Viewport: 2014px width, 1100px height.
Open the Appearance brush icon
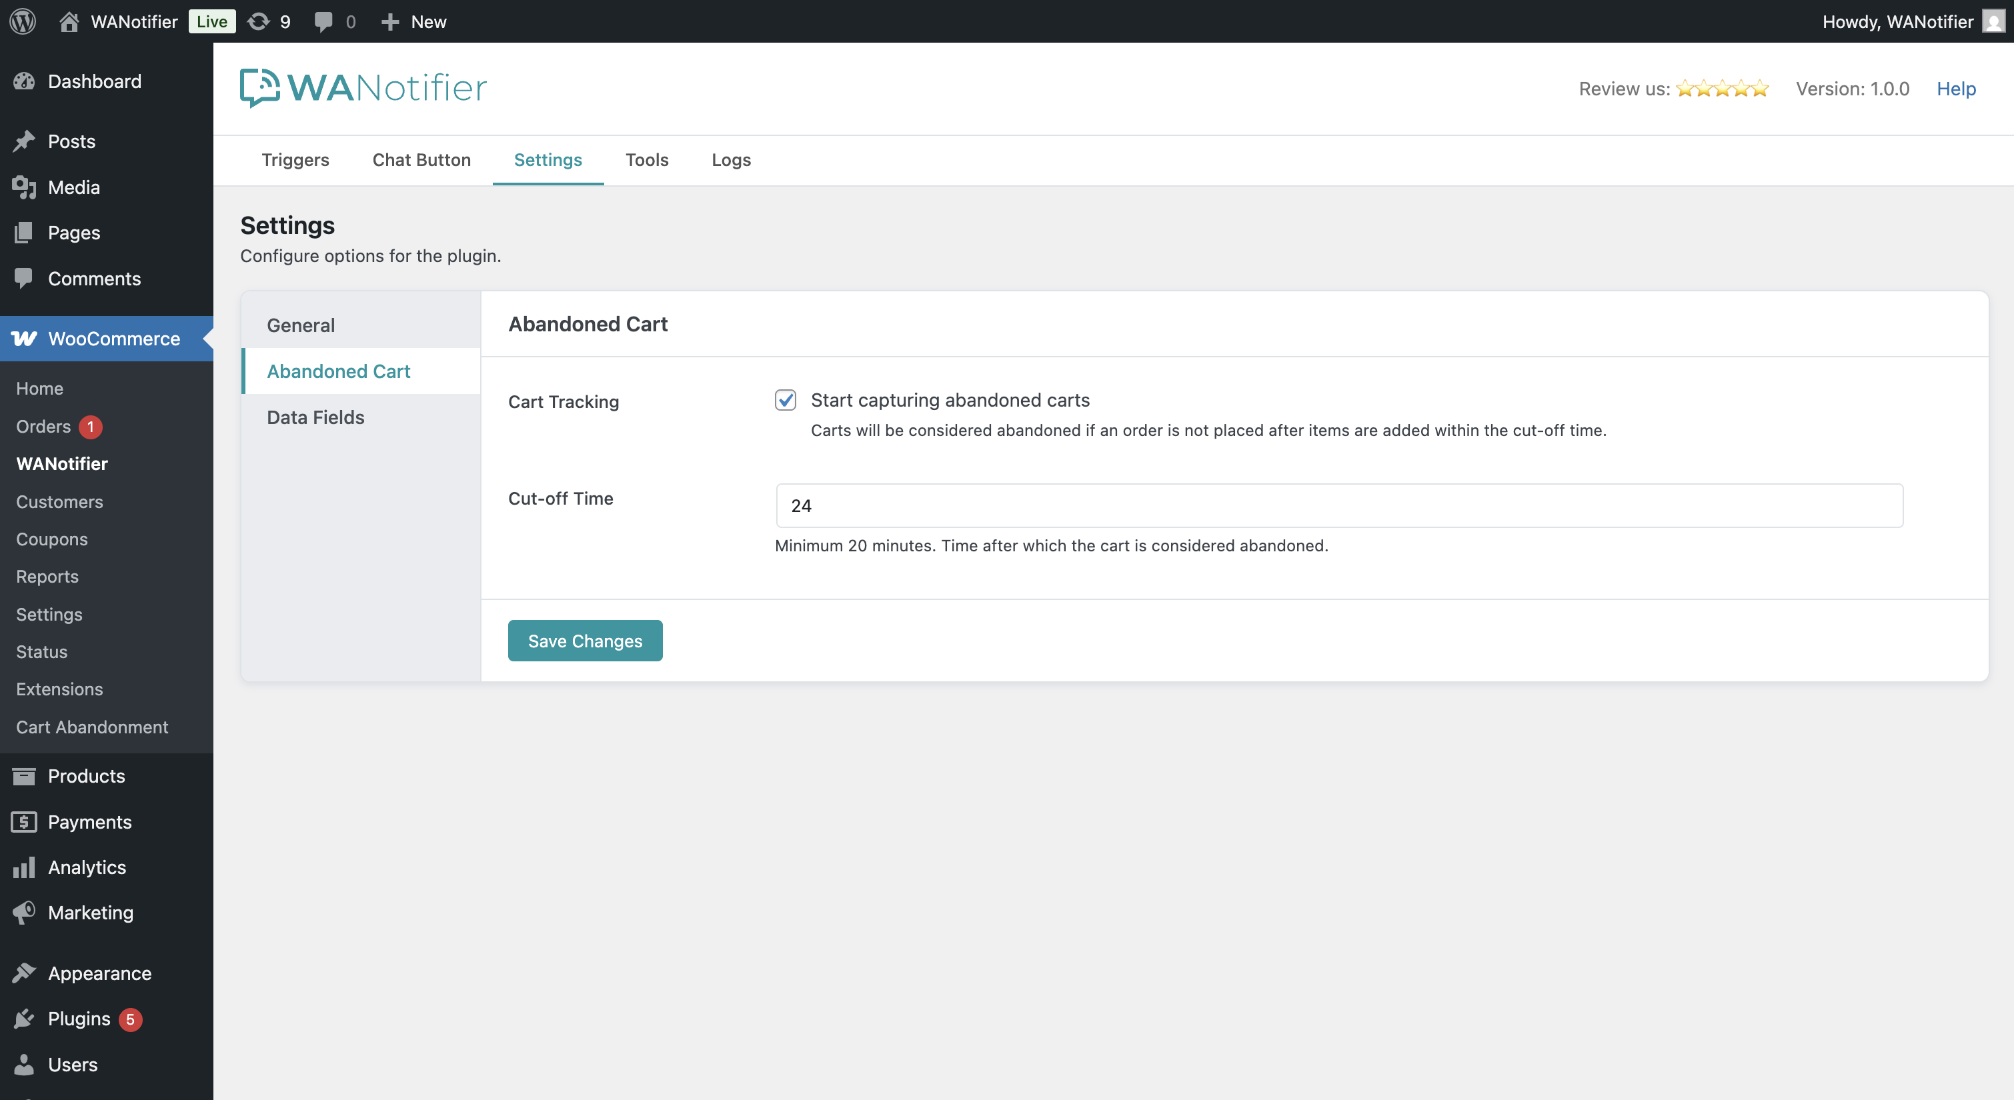(x=24, y=973)
